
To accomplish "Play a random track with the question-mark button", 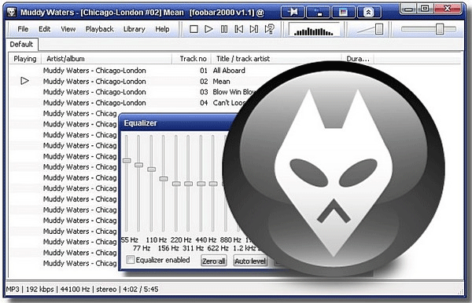I will click(269, 29).
